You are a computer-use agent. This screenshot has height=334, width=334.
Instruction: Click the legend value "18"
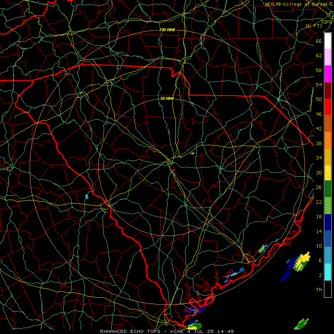pyautogui.click(x=319, y=217)
